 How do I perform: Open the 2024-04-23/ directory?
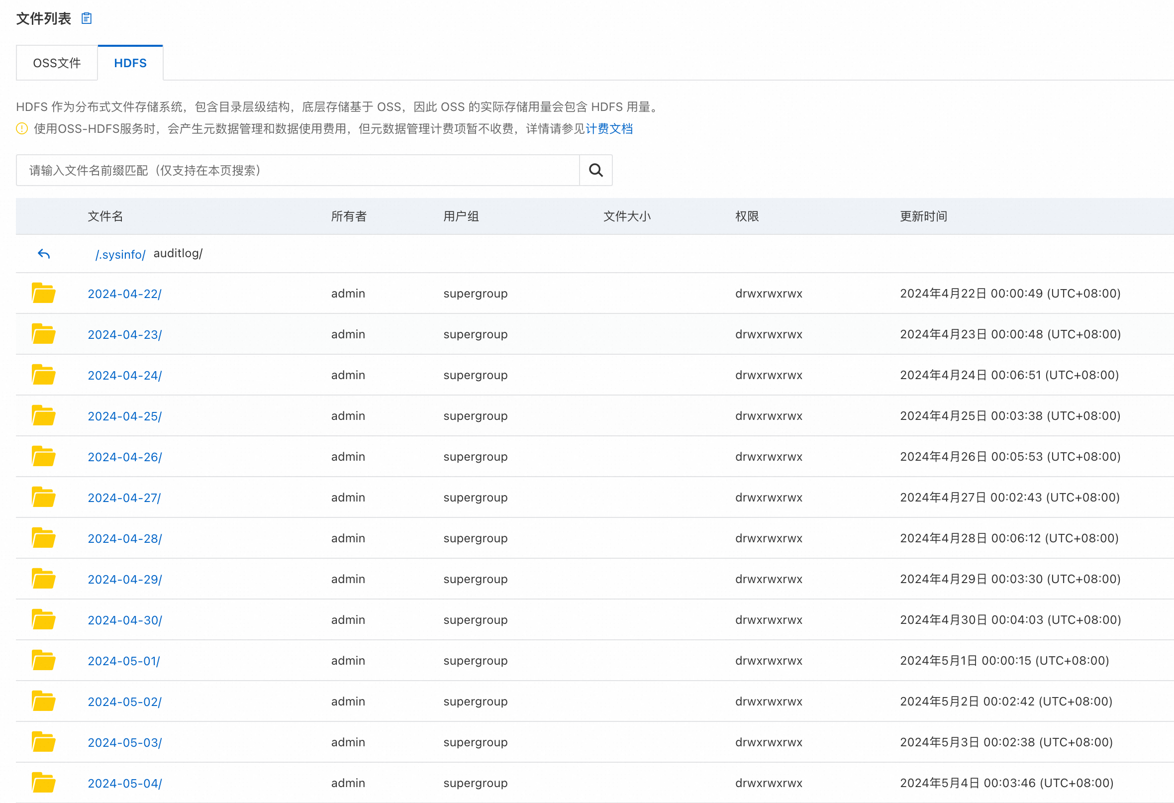click(x=124, y=334)
